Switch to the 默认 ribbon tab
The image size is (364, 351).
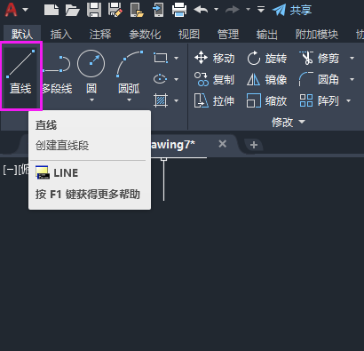(x=22, y=35)
